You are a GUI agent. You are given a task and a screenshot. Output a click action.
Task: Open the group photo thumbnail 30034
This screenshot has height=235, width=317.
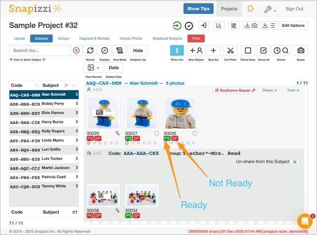coord(142,195)
